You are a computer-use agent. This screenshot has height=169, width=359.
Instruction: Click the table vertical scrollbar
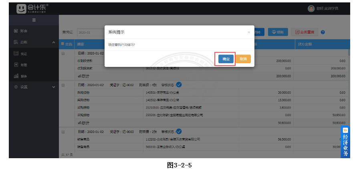(349, 52)
